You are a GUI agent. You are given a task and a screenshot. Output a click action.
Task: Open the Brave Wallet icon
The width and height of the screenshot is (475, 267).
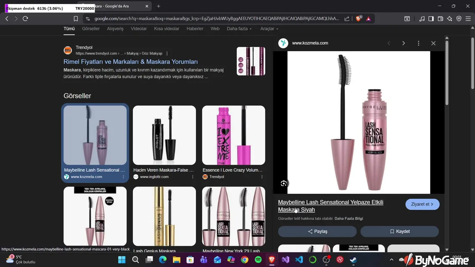pos(440,19)
